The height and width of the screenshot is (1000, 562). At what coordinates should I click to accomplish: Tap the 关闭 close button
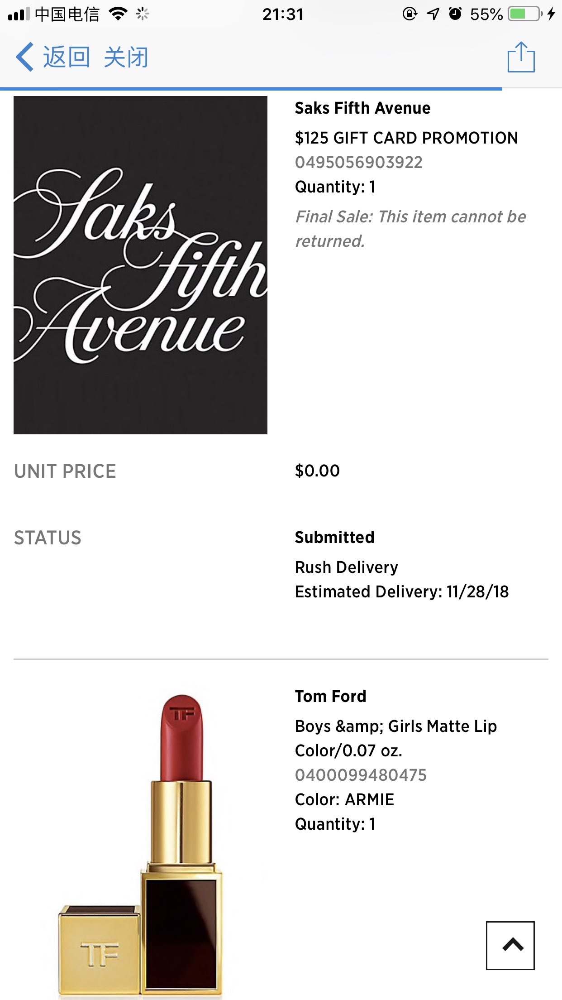[126, 58]
